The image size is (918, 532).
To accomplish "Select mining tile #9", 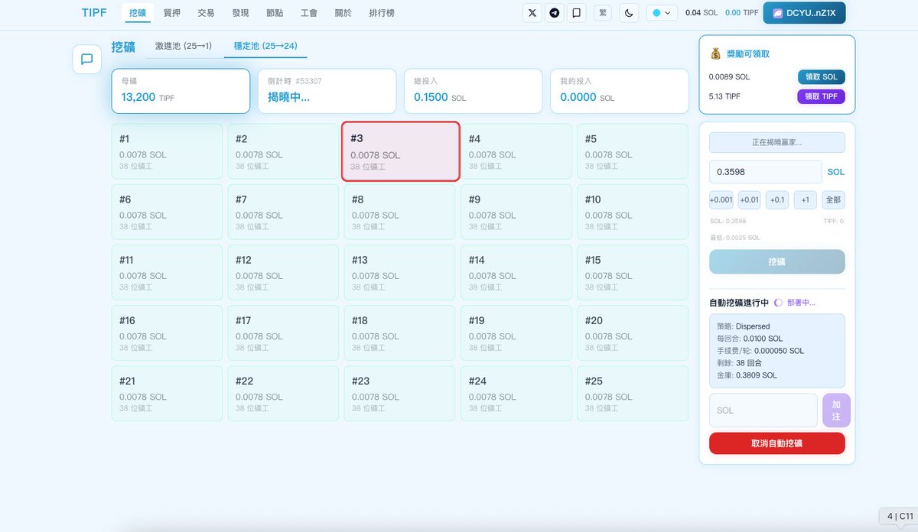I will tap(516, 212).
